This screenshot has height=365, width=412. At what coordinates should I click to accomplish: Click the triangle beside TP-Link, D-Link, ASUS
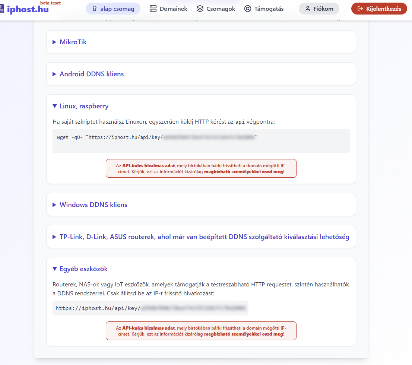pyautogui.click(x=54, y=237)
